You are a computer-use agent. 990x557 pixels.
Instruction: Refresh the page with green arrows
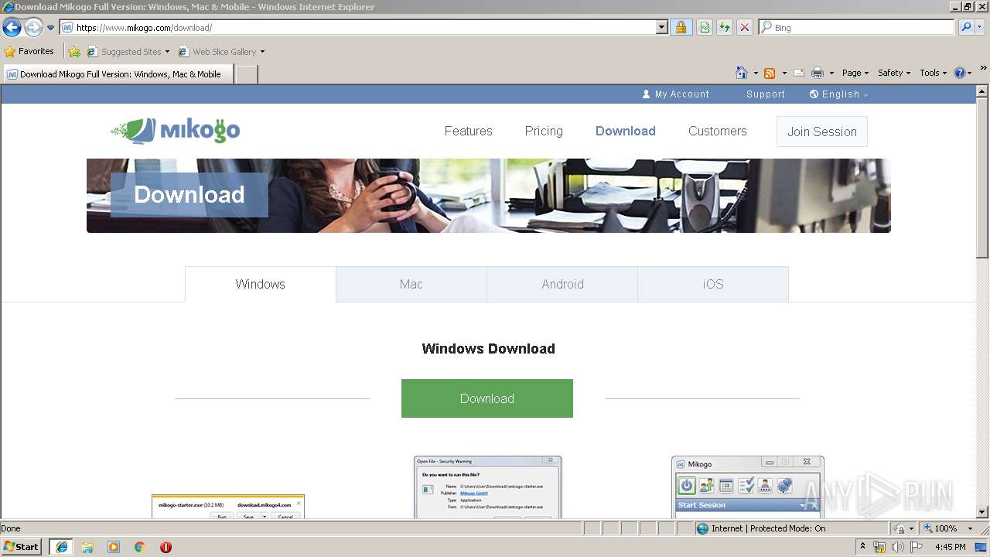click(725, 28)
